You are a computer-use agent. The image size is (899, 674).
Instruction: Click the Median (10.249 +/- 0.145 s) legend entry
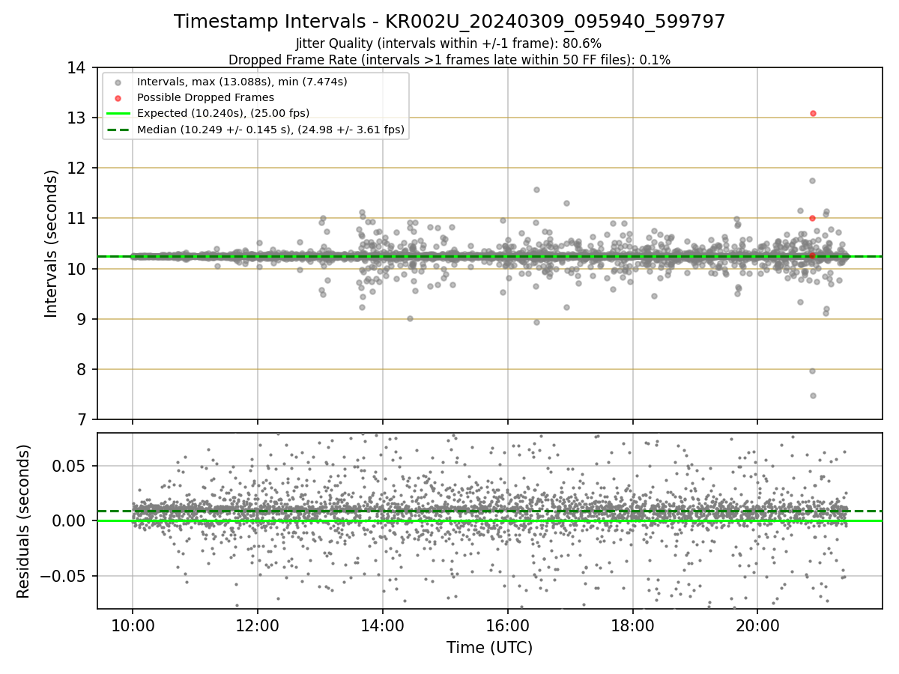click(270, 130)
